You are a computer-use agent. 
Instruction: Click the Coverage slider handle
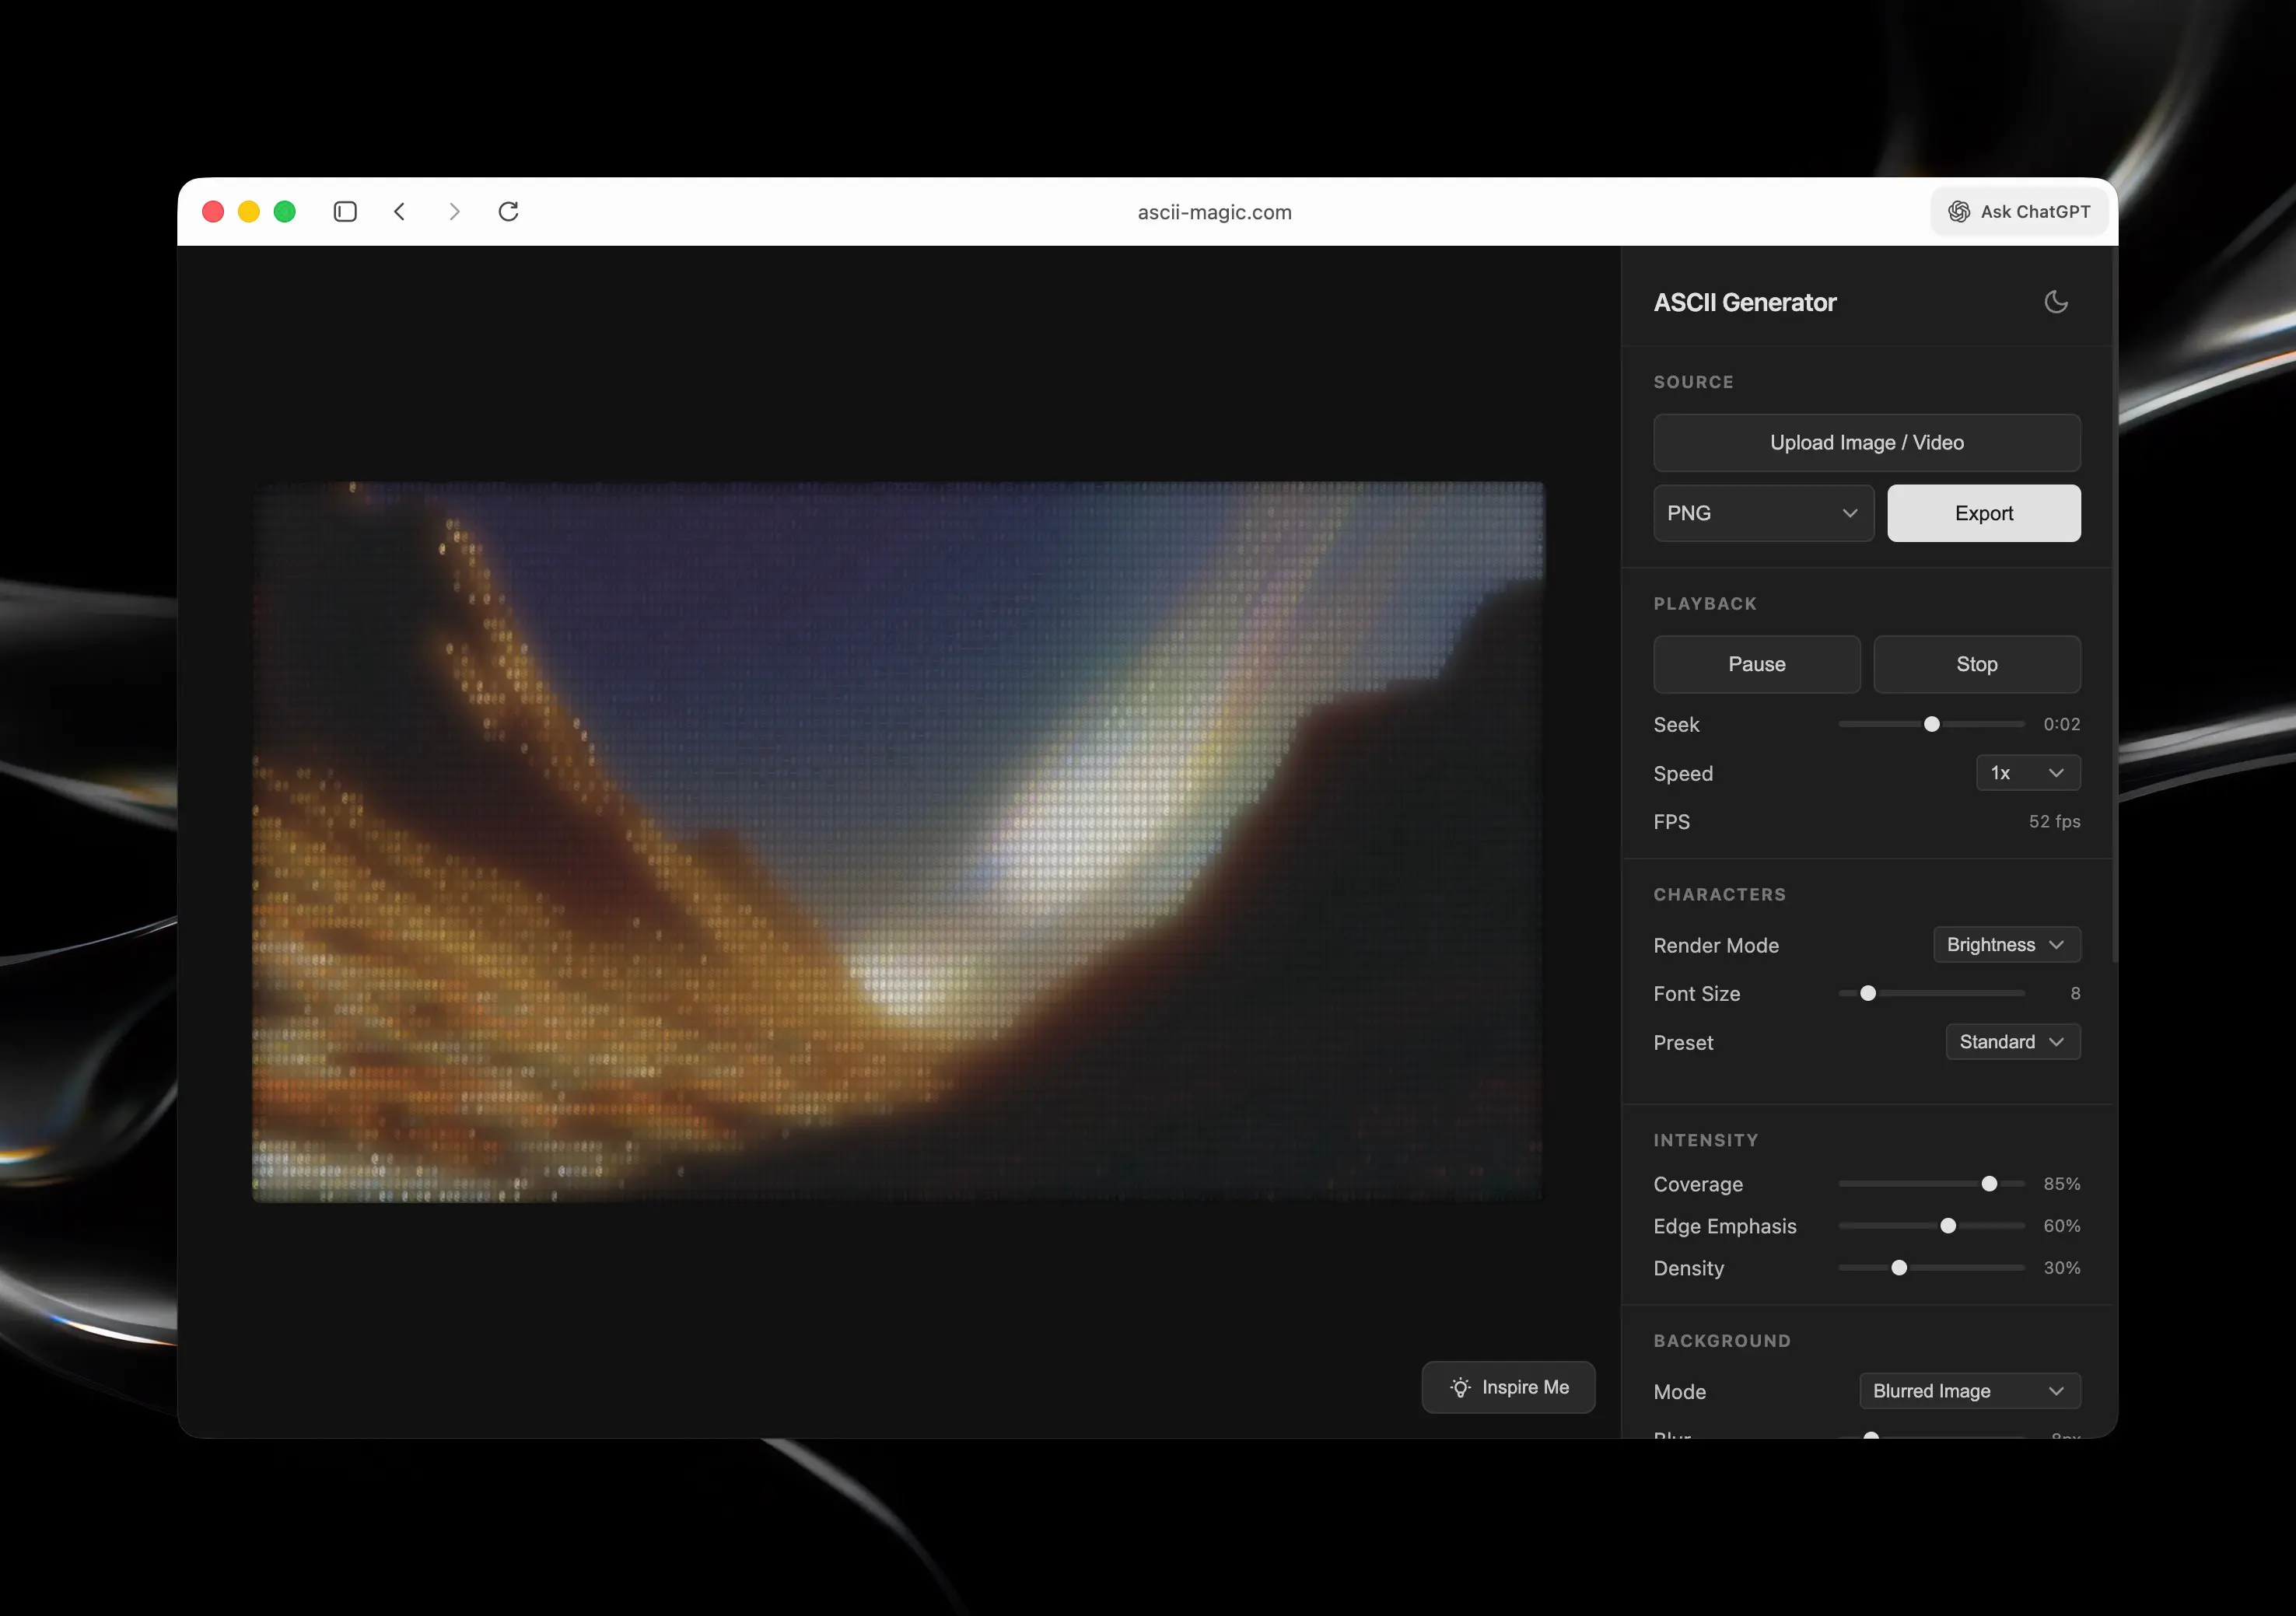click(x=1989, y=1184)
